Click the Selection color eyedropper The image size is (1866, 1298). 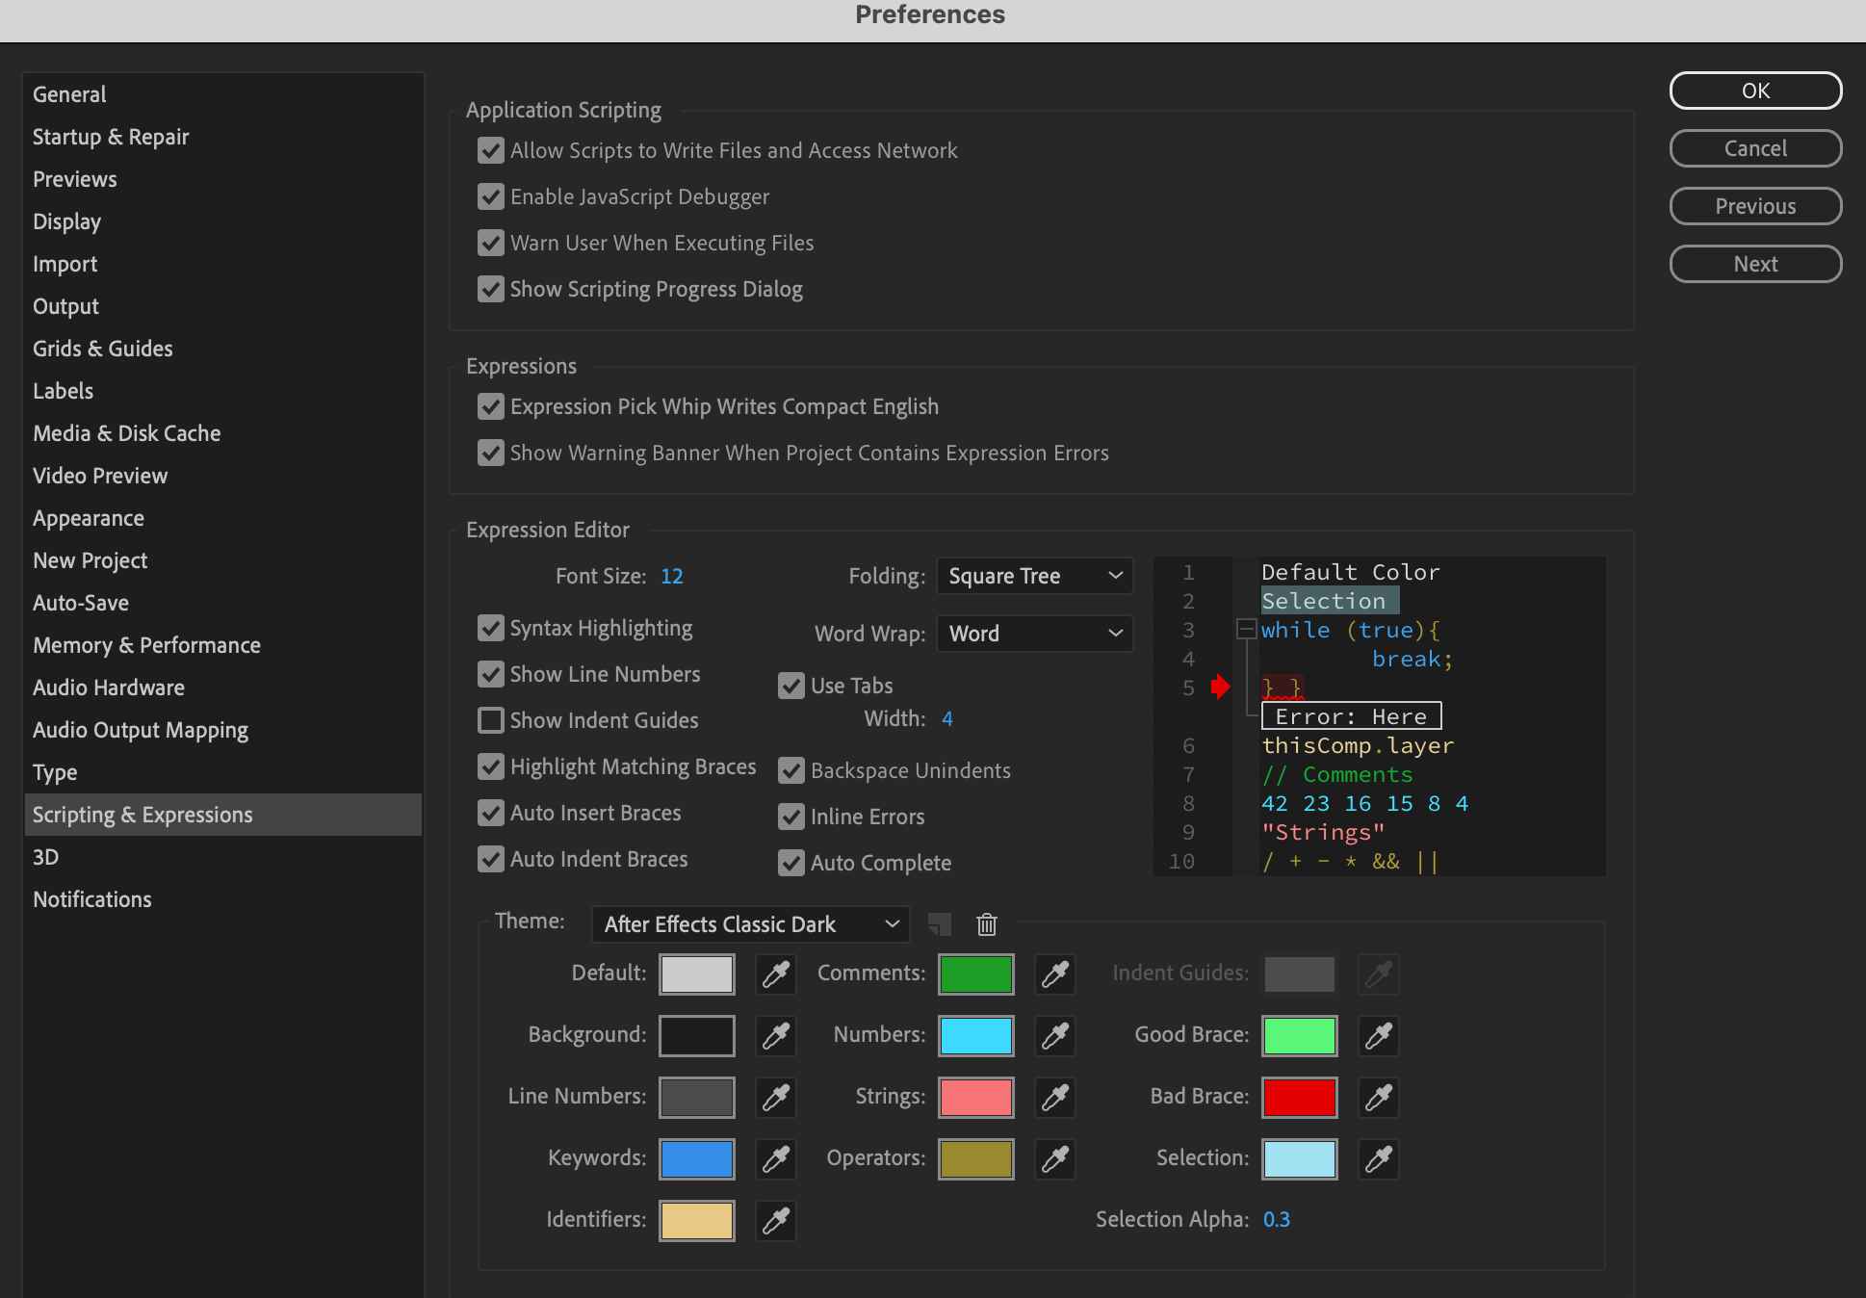[x=1379, y=1159]
